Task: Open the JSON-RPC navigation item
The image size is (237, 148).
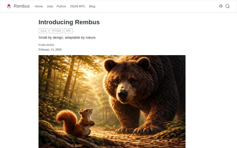Action: click(77, 6)
